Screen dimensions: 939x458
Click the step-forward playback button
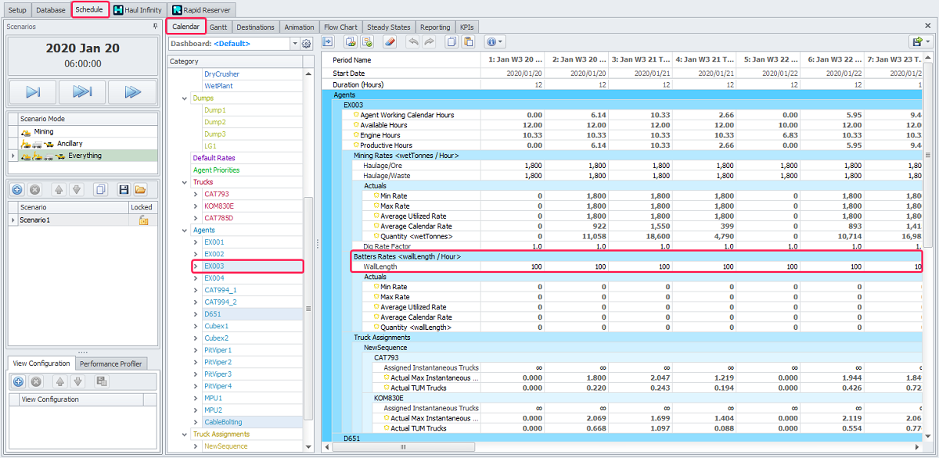[x=34, y=92]
